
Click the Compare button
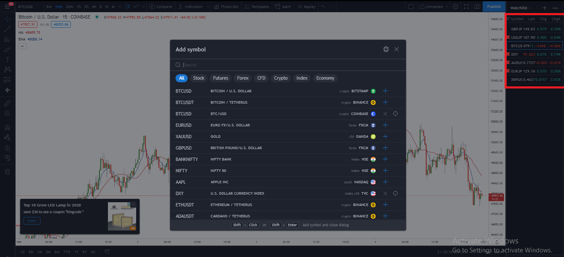(x=161, y=7)
